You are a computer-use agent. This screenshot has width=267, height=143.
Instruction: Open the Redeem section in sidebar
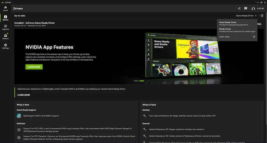point(5,37)
